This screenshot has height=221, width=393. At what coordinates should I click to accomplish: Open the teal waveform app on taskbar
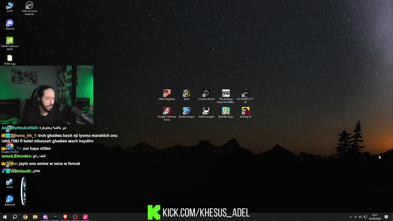click(x=55, y=217)
